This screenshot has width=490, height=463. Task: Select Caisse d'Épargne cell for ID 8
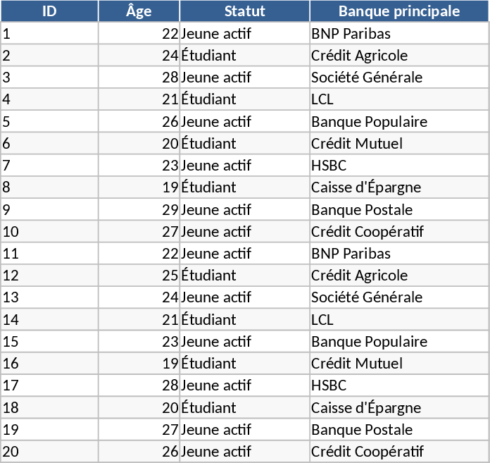pyautogui.click(x=398, y=187)
